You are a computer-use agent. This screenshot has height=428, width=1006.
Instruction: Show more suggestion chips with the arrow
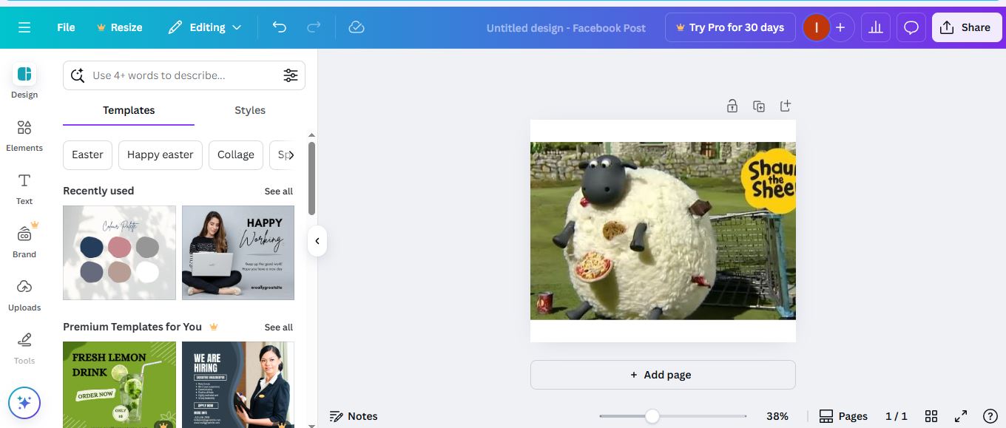click(291, 155)
